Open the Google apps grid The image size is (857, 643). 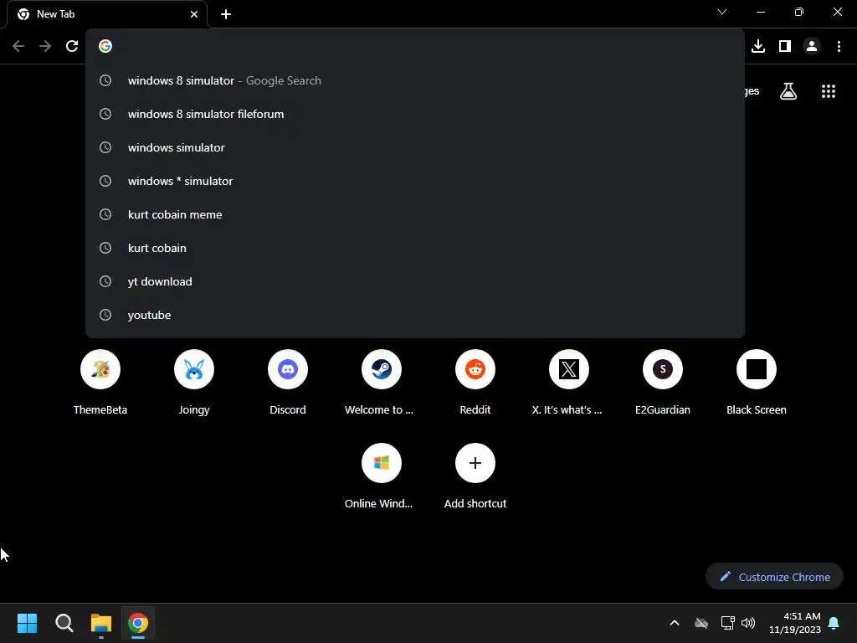[x=829, y=91]
